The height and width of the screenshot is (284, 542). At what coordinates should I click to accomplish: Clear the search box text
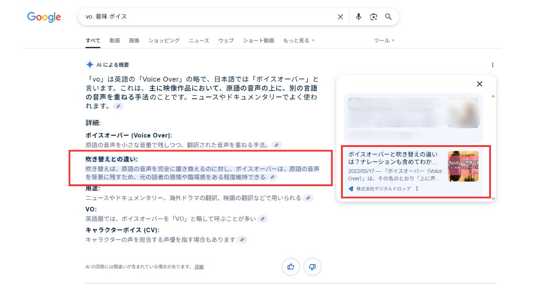pyautogui.click(x=340, y=17)
